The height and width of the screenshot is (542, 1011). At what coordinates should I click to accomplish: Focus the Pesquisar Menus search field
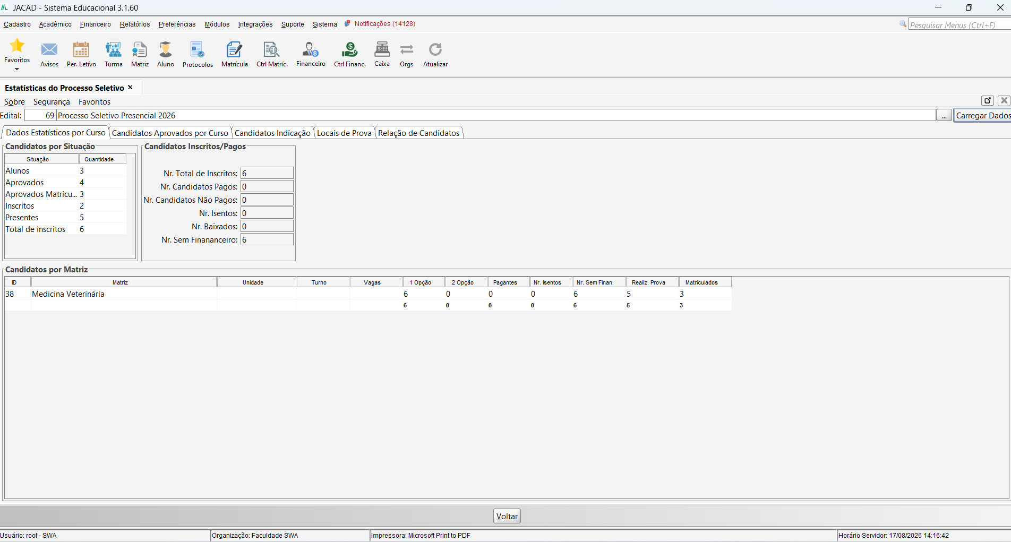(959, 25)
